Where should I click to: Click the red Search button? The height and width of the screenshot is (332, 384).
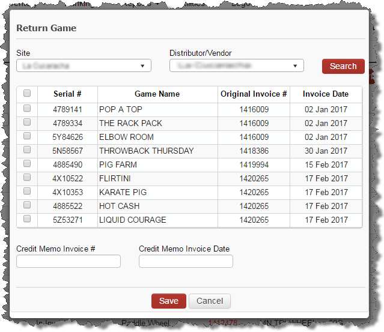click(343, 66)
